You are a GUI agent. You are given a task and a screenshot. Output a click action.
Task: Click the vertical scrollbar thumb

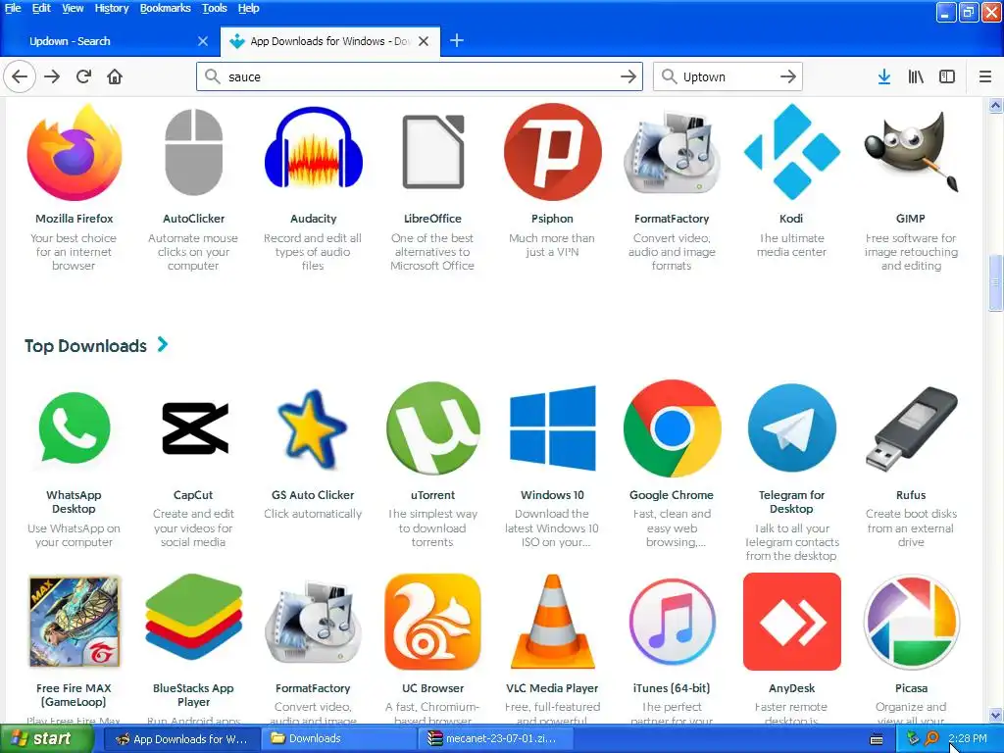pyautogui.click(x=995, y=282)
